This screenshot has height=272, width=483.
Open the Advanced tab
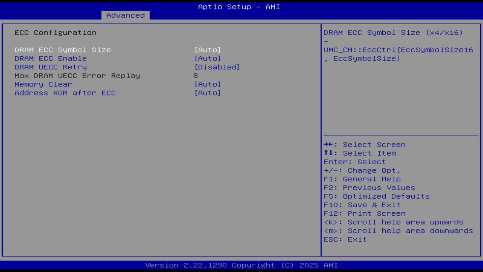125,15
